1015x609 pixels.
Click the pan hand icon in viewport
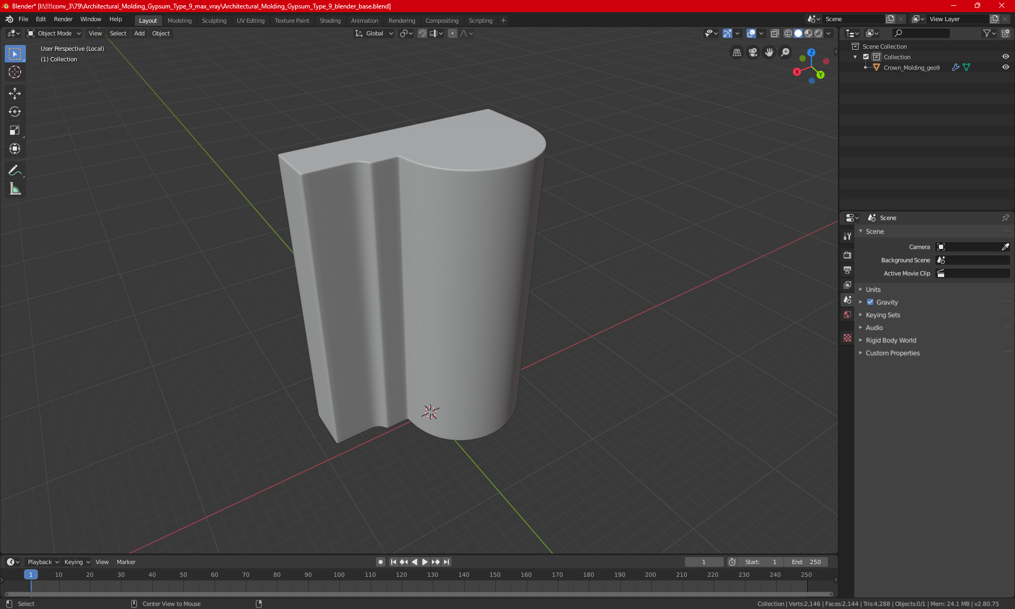tap(769, 52)
